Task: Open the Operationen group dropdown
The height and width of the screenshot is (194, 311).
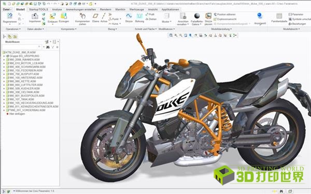Action: click(x=13, y=29)
